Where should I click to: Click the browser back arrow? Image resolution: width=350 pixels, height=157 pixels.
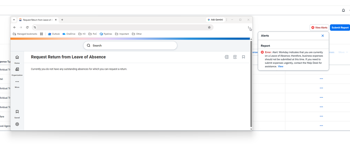14,27
